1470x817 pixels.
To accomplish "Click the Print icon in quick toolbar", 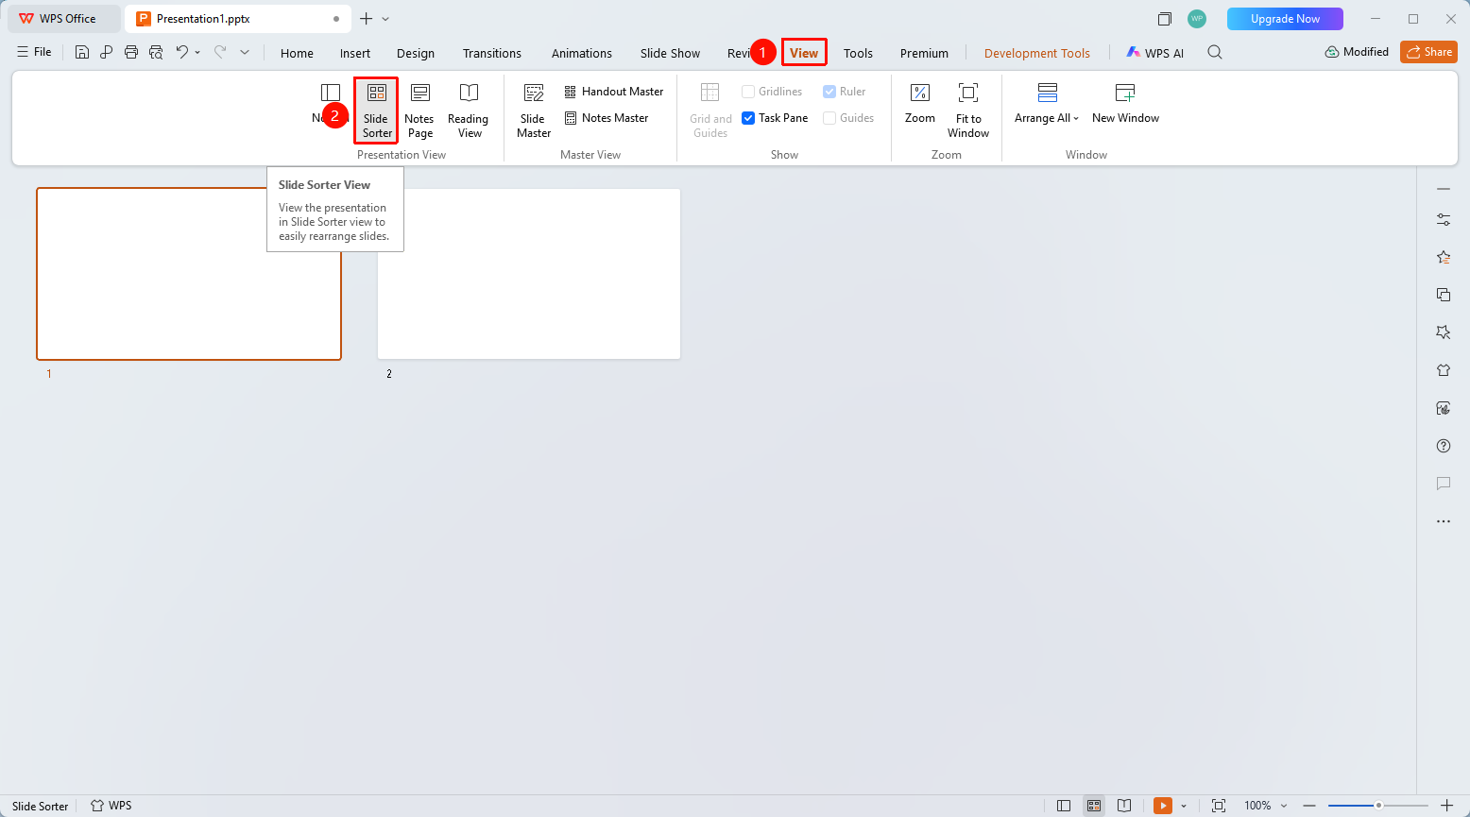I will pos(131,53).
